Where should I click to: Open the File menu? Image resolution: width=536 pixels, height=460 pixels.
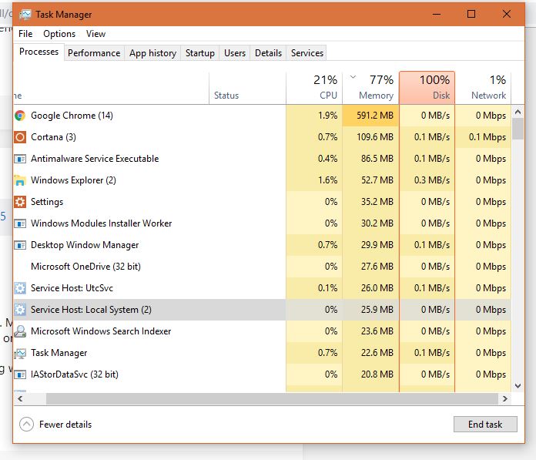click(x=25, y=33)
